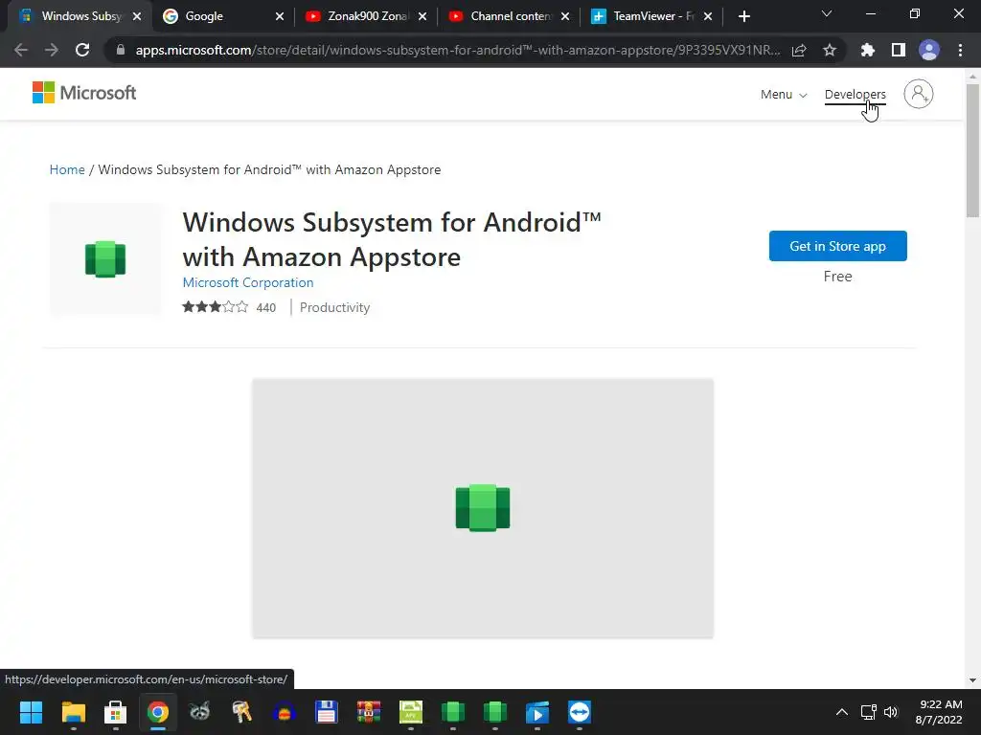This screenshot has width=981, height=735.
Task: Close the Google tab
Action: (280, 16)
